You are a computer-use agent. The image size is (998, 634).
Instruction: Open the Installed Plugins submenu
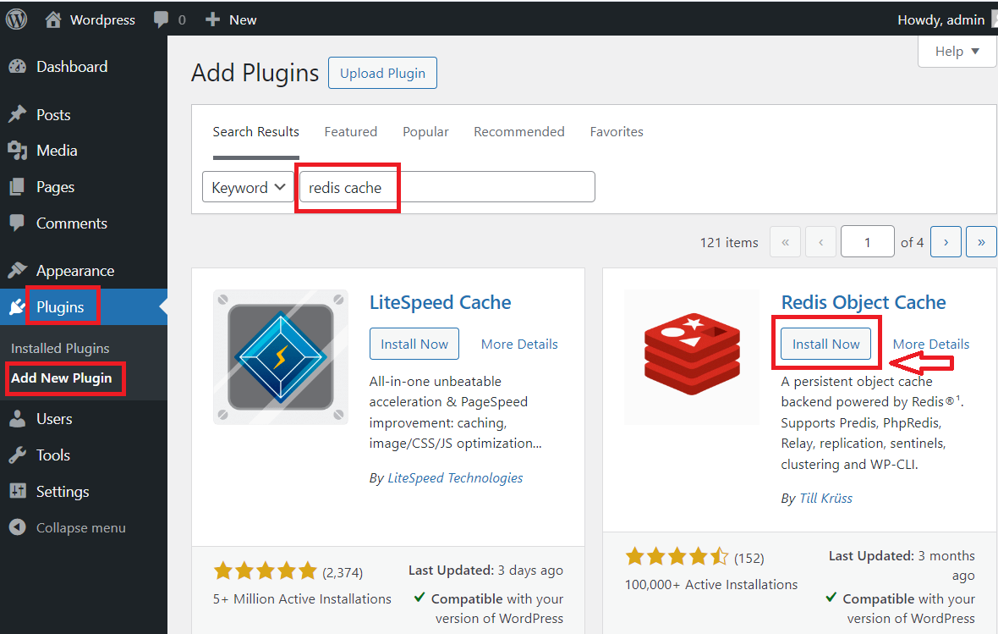60,349
